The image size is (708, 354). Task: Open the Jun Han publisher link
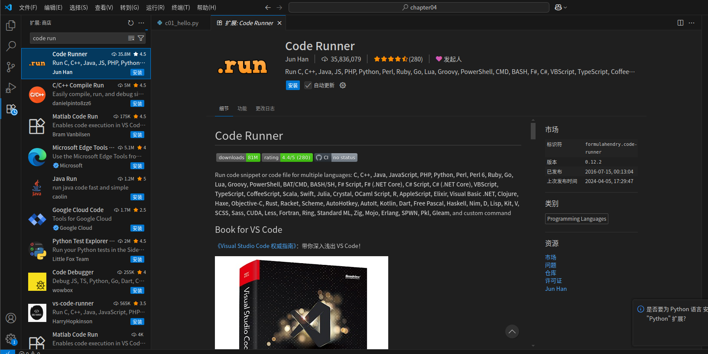pos(297,59)
